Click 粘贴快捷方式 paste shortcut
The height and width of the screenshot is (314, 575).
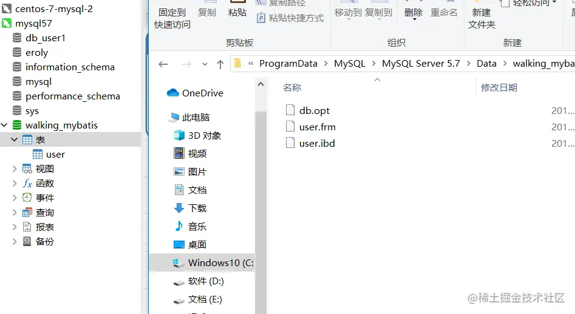(x=290, y=18)
